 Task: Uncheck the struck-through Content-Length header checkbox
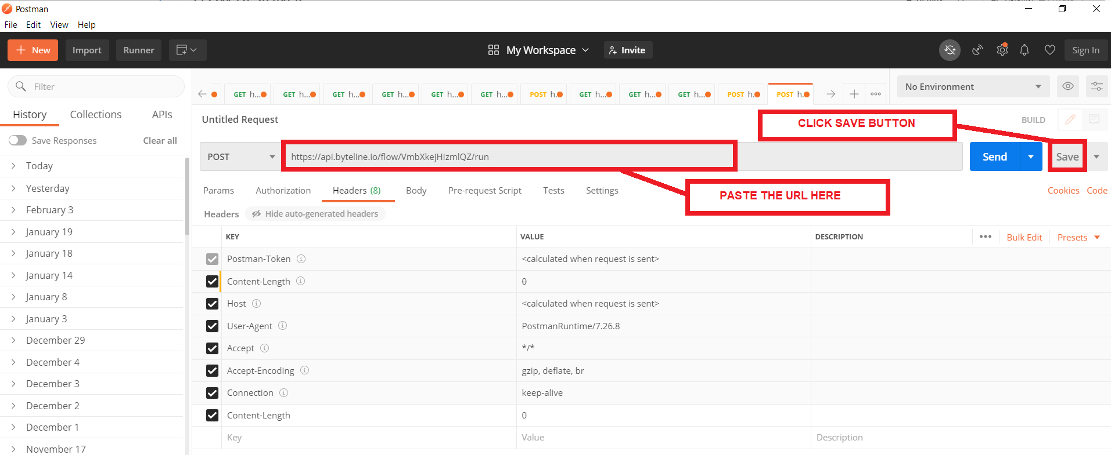click(212, 281)
